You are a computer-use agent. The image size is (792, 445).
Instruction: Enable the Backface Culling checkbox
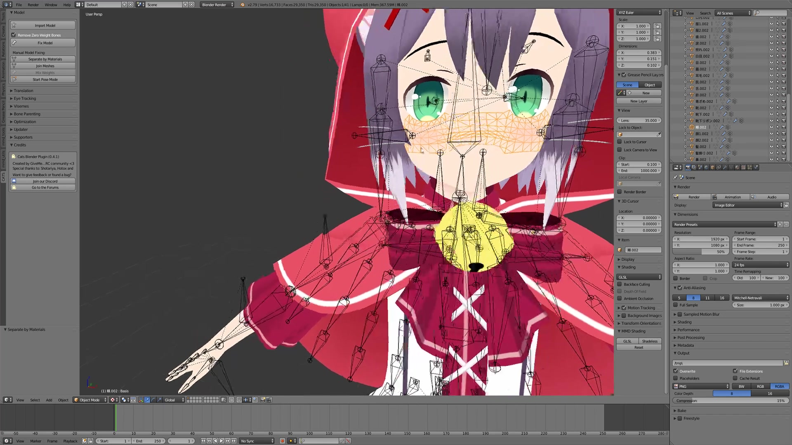620,284
